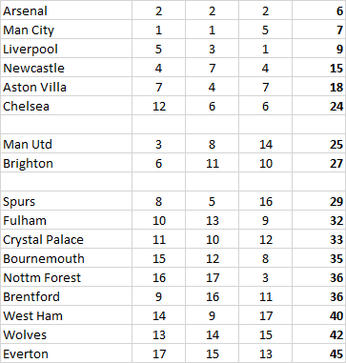346x363 pixels.
Task: Click the Wolves name cell
Action: [x=66, y=334]
